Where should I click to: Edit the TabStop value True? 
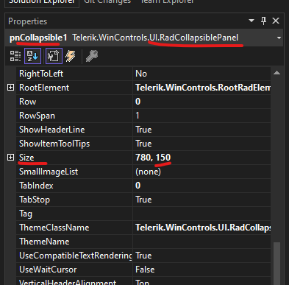point(201,200)
